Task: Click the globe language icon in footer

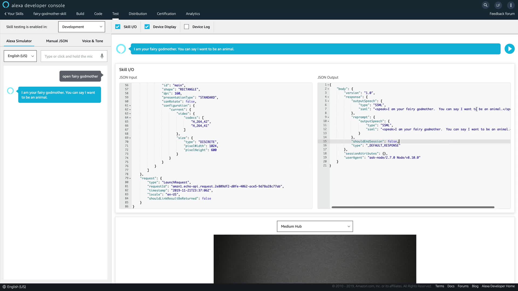Action: click(x=4, y=287)
